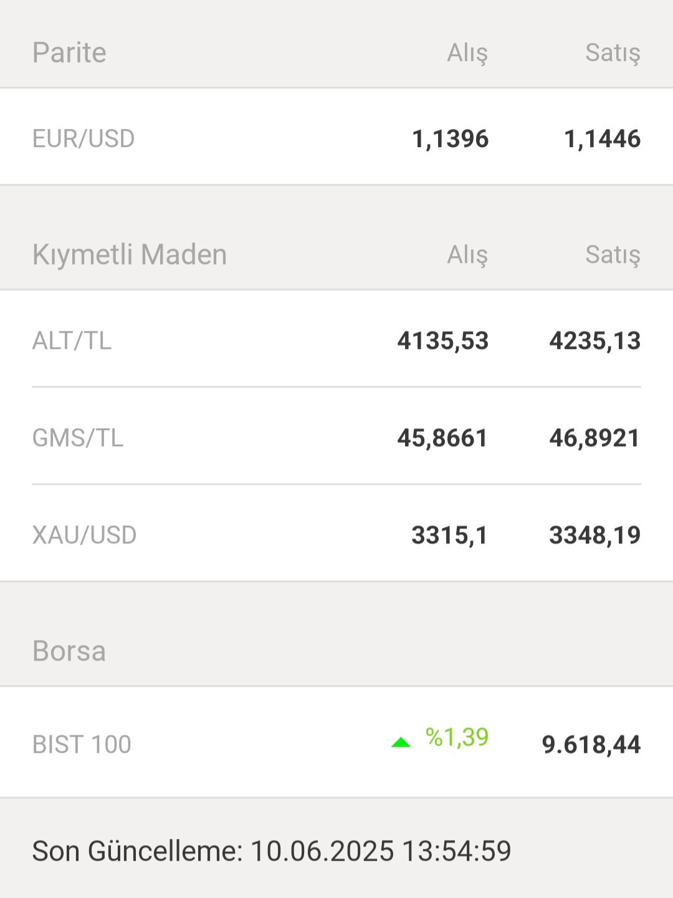
Task: Select the ALT/TL gold row
Action: [x=336, y=339]
